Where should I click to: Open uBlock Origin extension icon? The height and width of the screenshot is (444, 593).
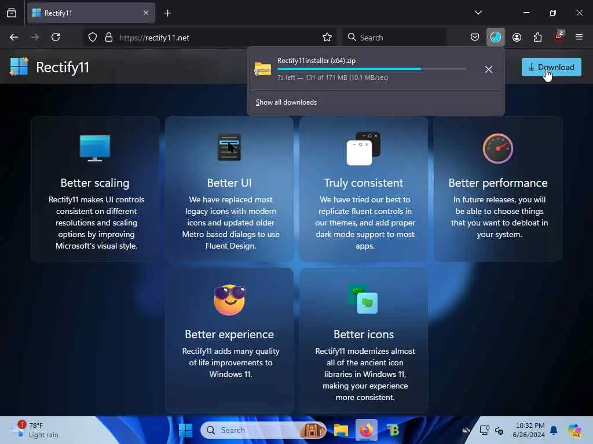(559, 37)
